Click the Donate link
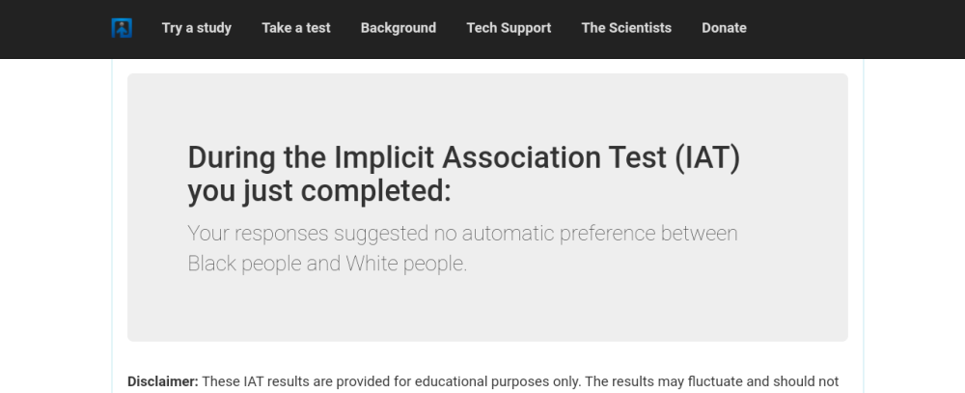This screenshot has width=965, height=393. pos(724,28)
